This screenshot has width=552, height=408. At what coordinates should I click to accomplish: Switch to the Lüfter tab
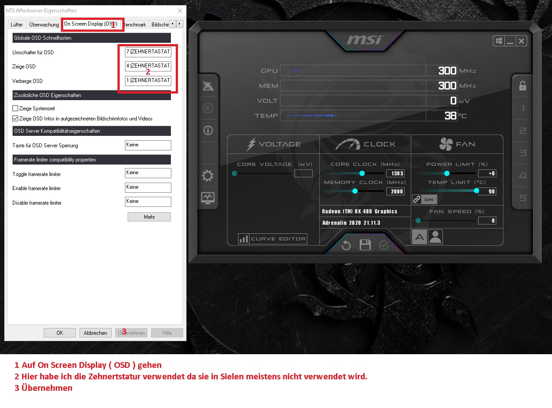(17, 25)
